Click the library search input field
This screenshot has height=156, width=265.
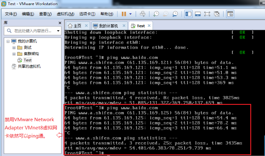(33, 31)
